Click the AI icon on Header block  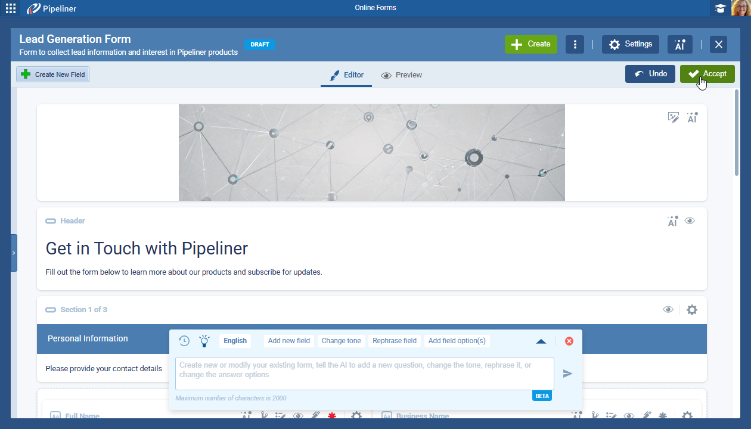(672, 221)
